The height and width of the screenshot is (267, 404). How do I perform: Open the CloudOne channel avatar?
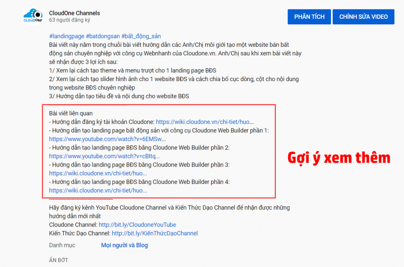click(x=33, y=16)
